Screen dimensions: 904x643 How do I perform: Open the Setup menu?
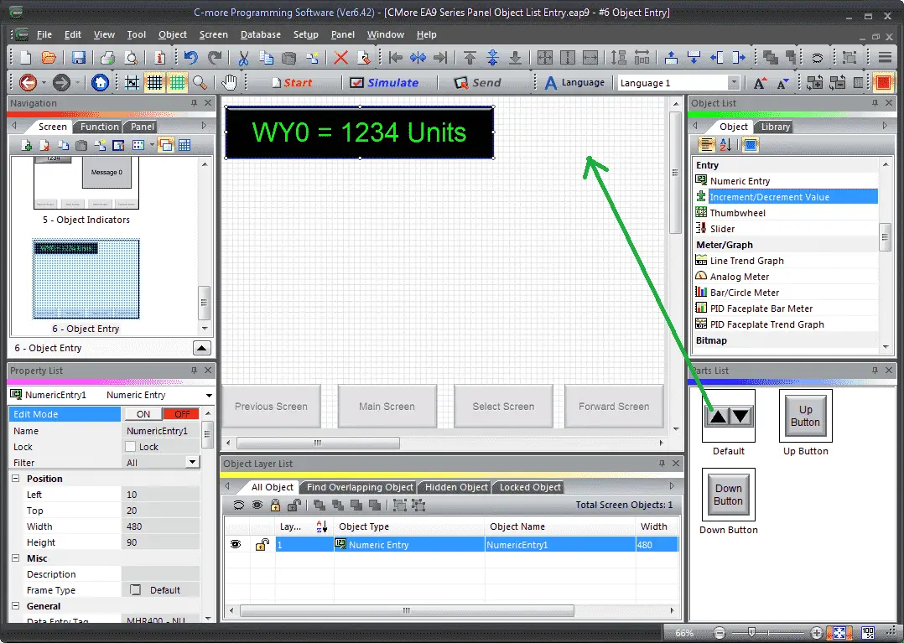click(305, 34)
